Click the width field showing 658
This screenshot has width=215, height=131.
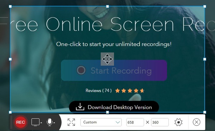pos(135,122)
